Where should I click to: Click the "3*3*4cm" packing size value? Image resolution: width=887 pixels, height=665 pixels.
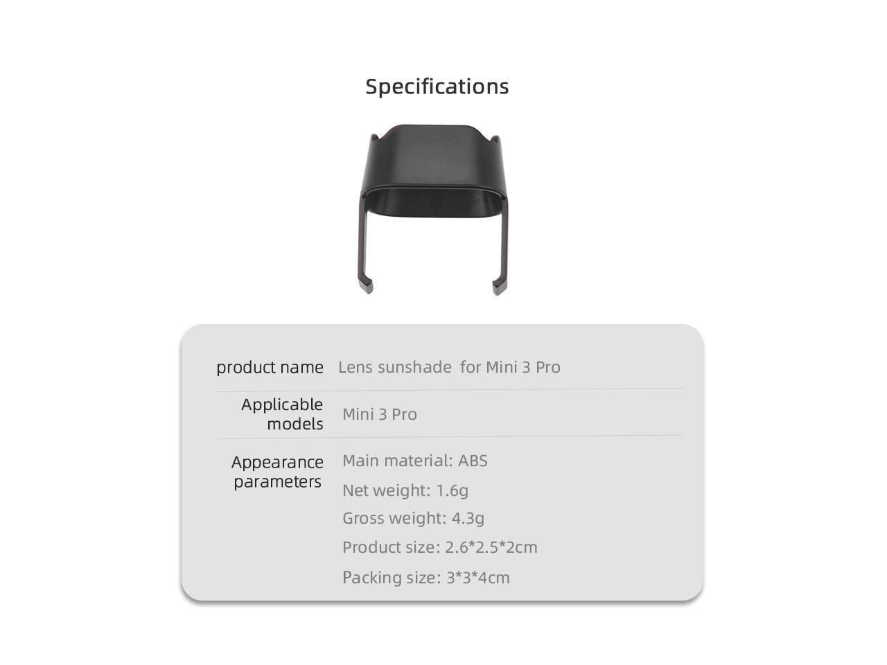click(477, 578)
